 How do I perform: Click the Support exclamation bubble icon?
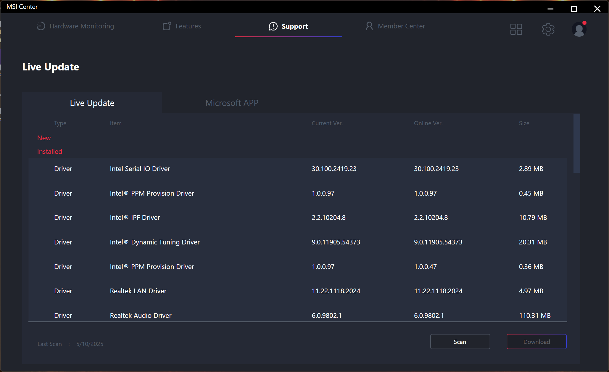pyautogui.click(x=273, y=26)
